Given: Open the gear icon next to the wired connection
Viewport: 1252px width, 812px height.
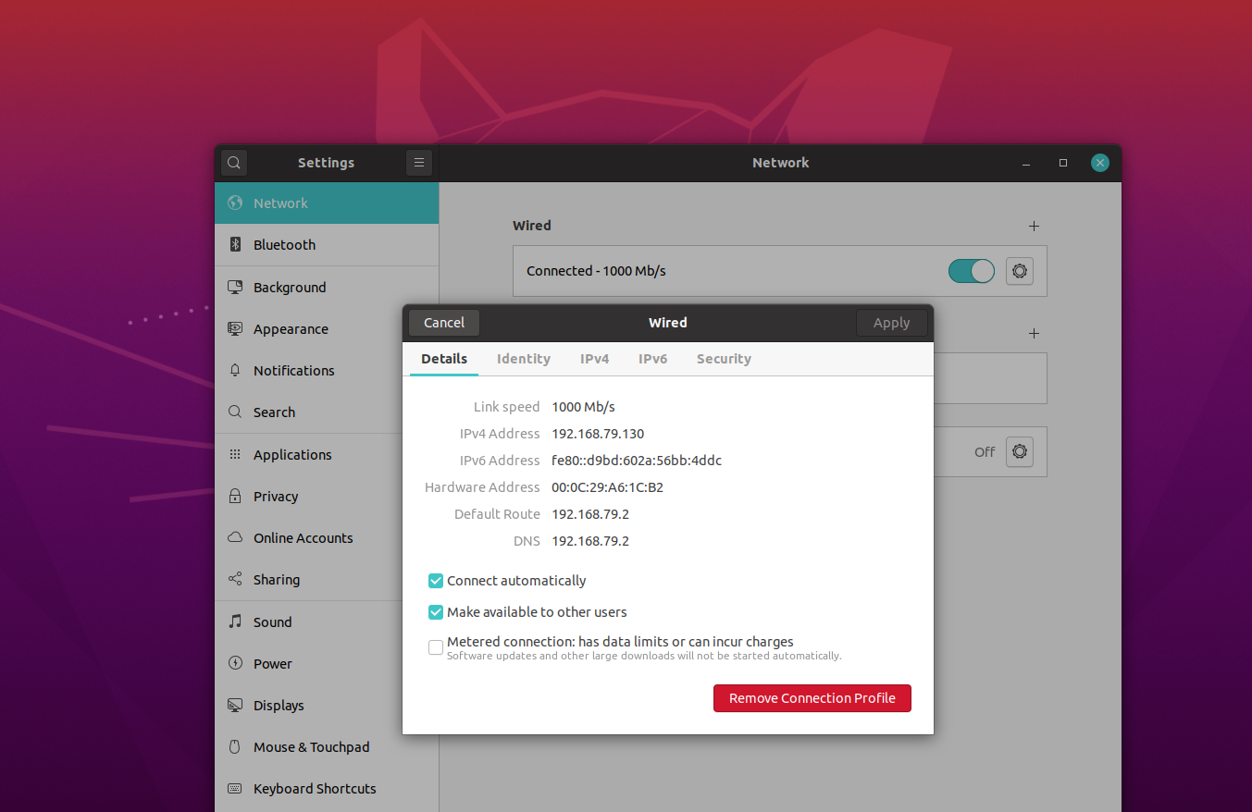Looking at the screenshot, I should point(1019,271).
